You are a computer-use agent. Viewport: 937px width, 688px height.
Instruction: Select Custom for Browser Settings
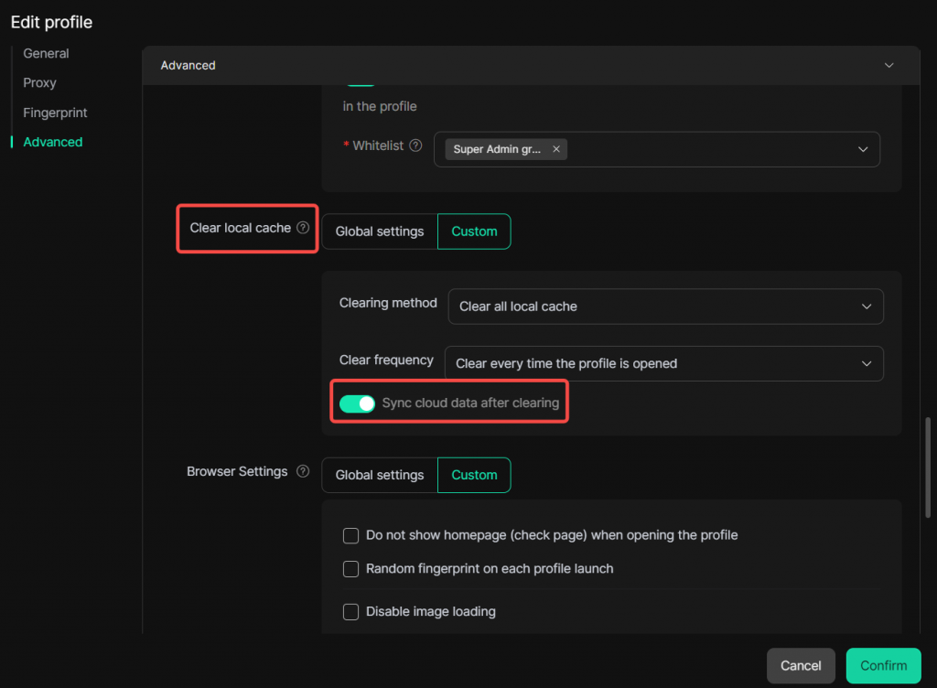point(474,475)
